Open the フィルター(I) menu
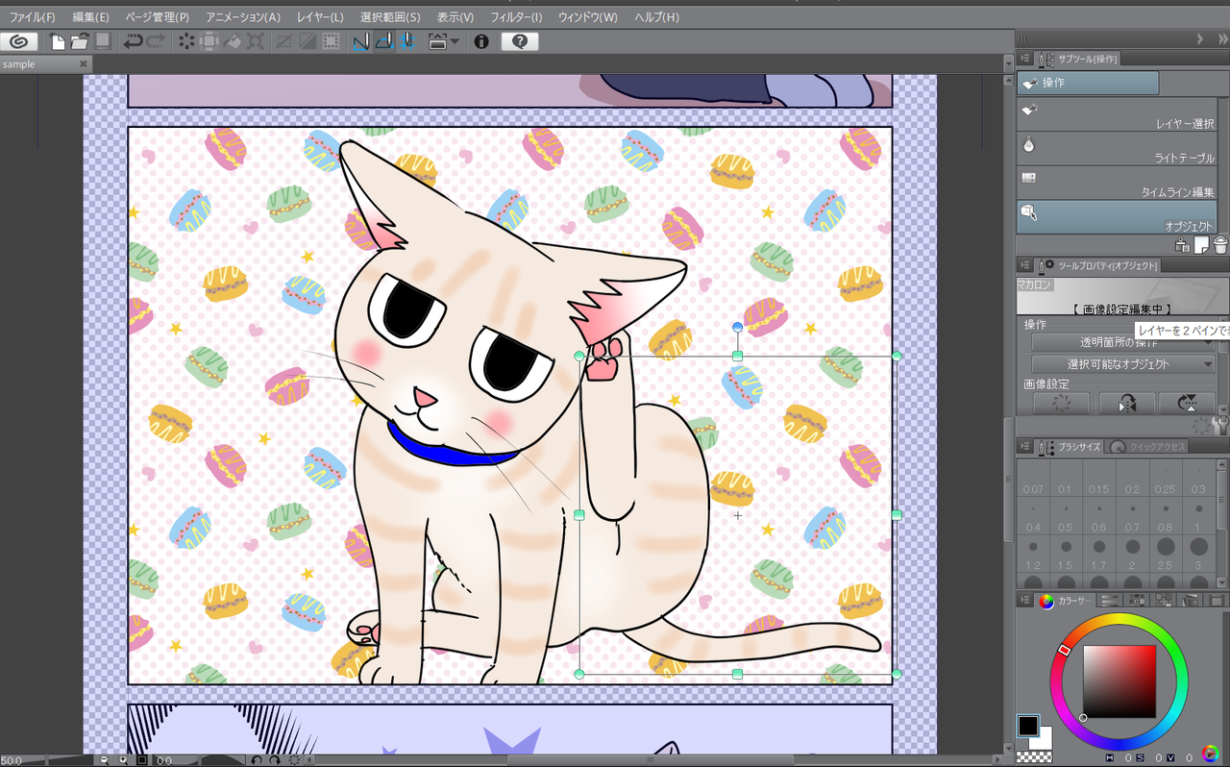The image size is (1230, 767). point(516,17)
